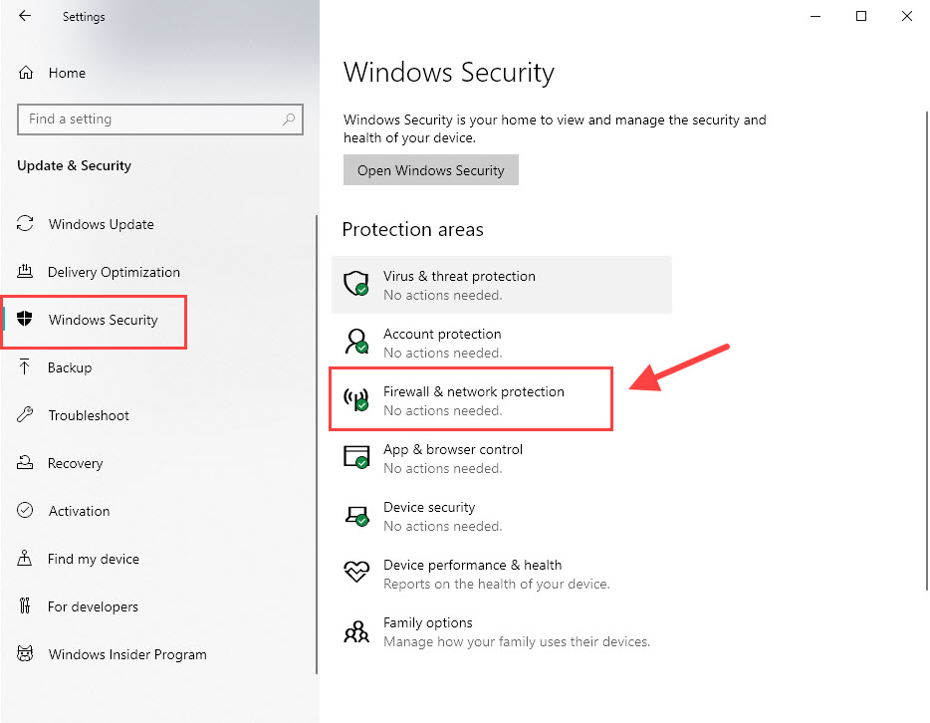Click the App & browser control window icon
This screenshot has width=930, height=723.
click(355, 457)
